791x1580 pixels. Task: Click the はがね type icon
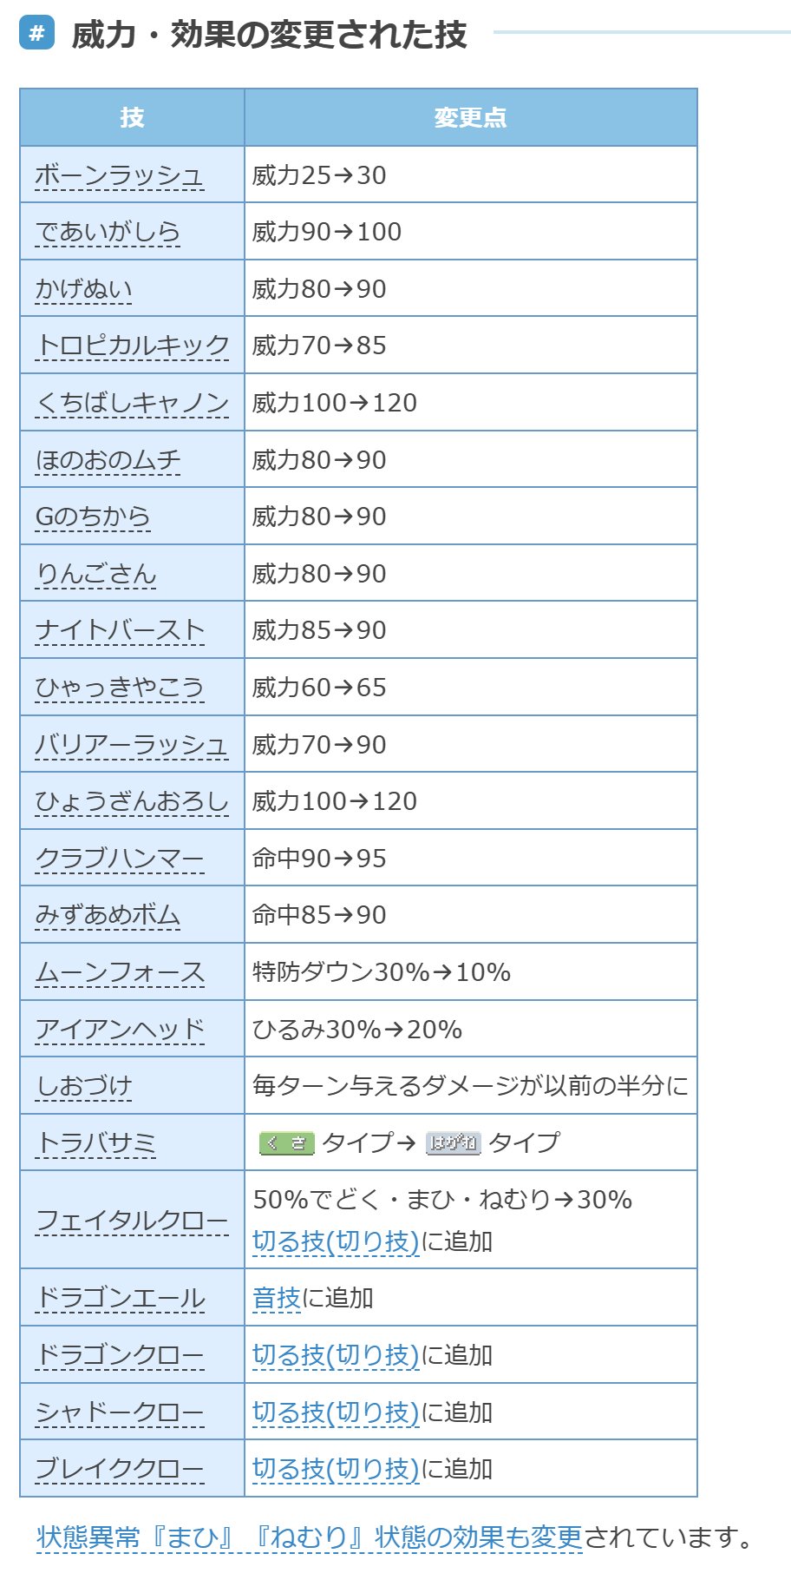453,1142
